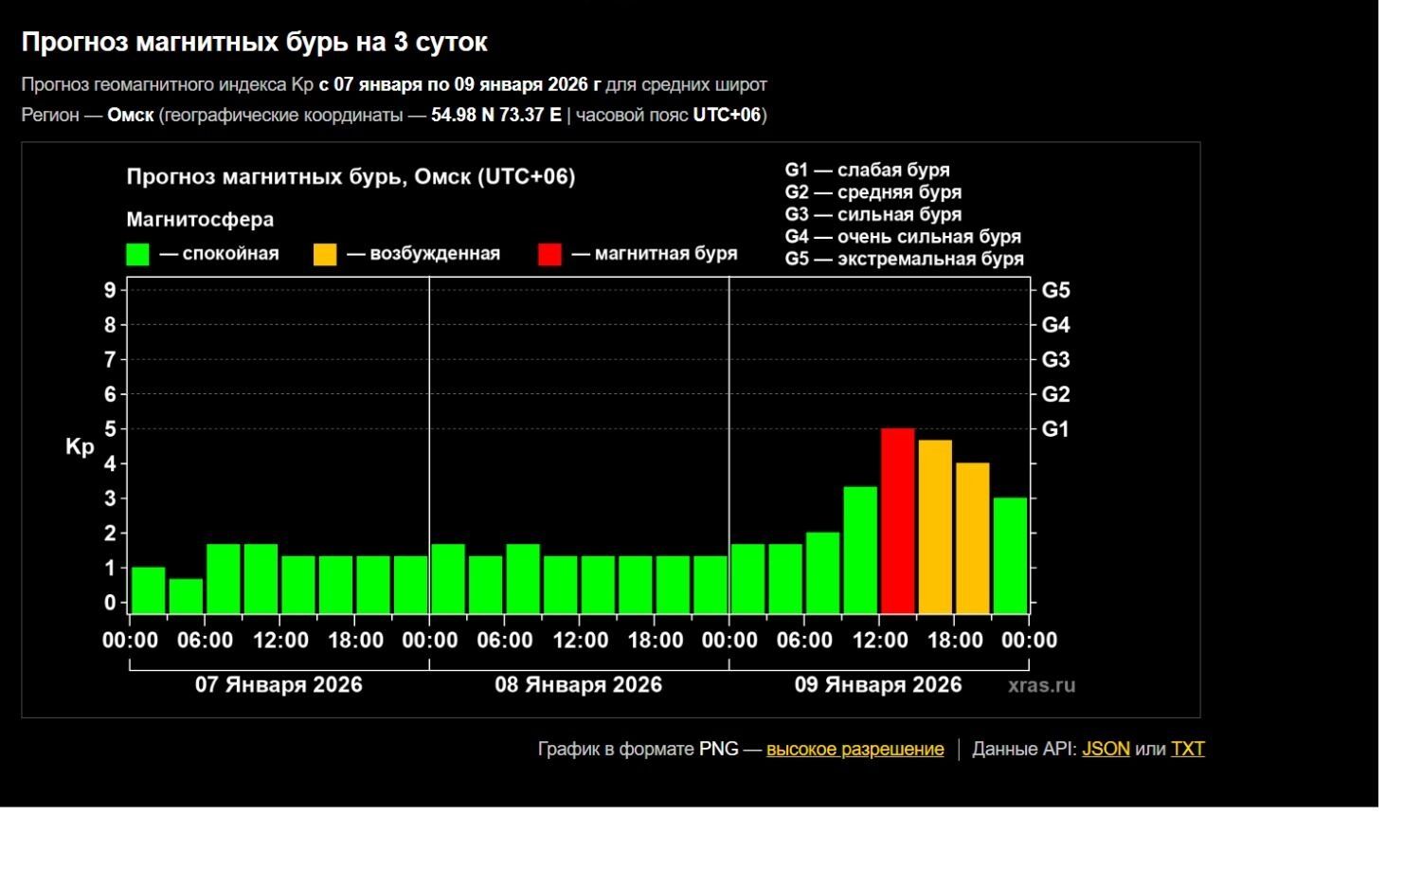Select the red storm bar on 09 January
This screenshot has height=888, width=1421.
[898, 521]
